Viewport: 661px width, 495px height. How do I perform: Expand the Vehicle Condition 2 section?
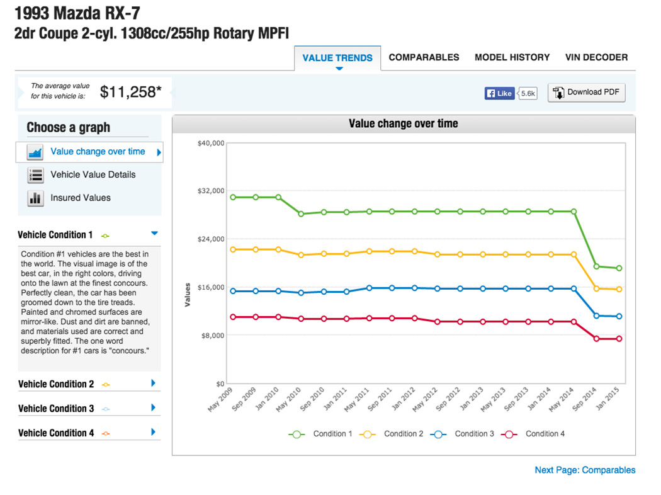tap(154, 383)
